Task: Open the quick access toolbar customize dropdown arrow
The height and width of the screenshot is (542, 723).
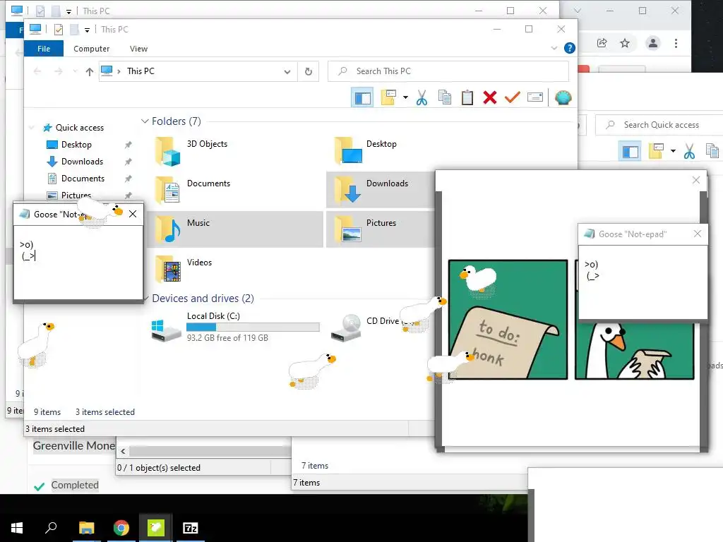Action: click(x=87, y=30)
